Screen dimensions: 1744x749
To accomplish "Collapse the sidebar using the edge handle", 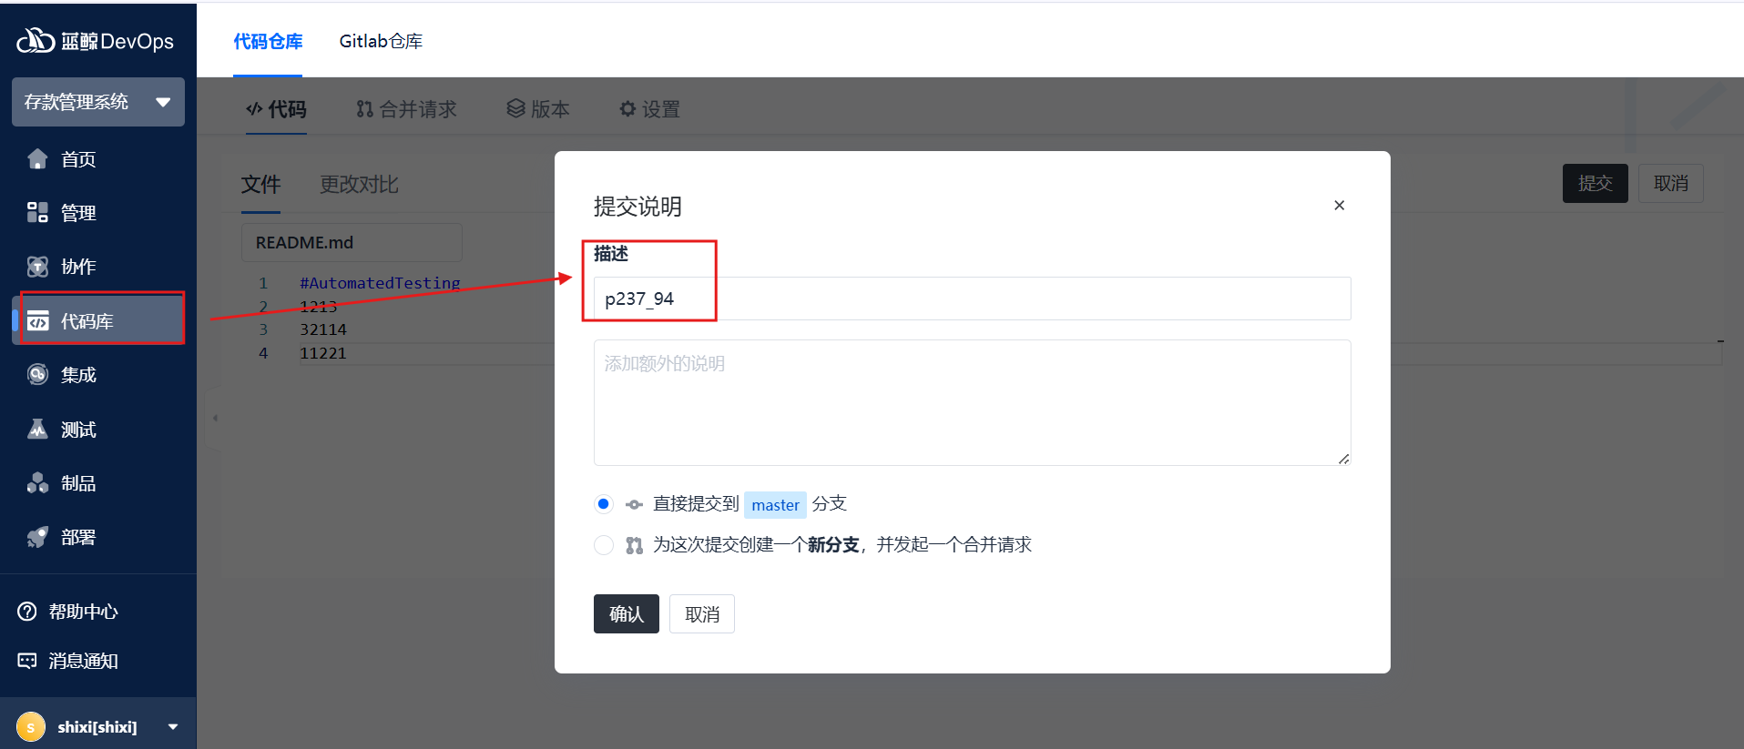I will (215, 418).
